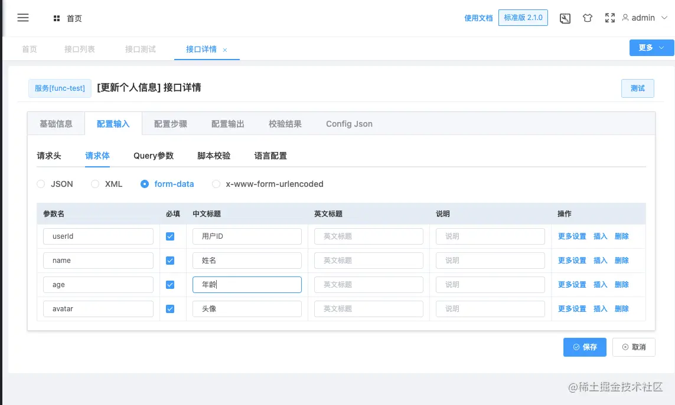Switch to Query参数 sub-tab

[x=154, y=156]
